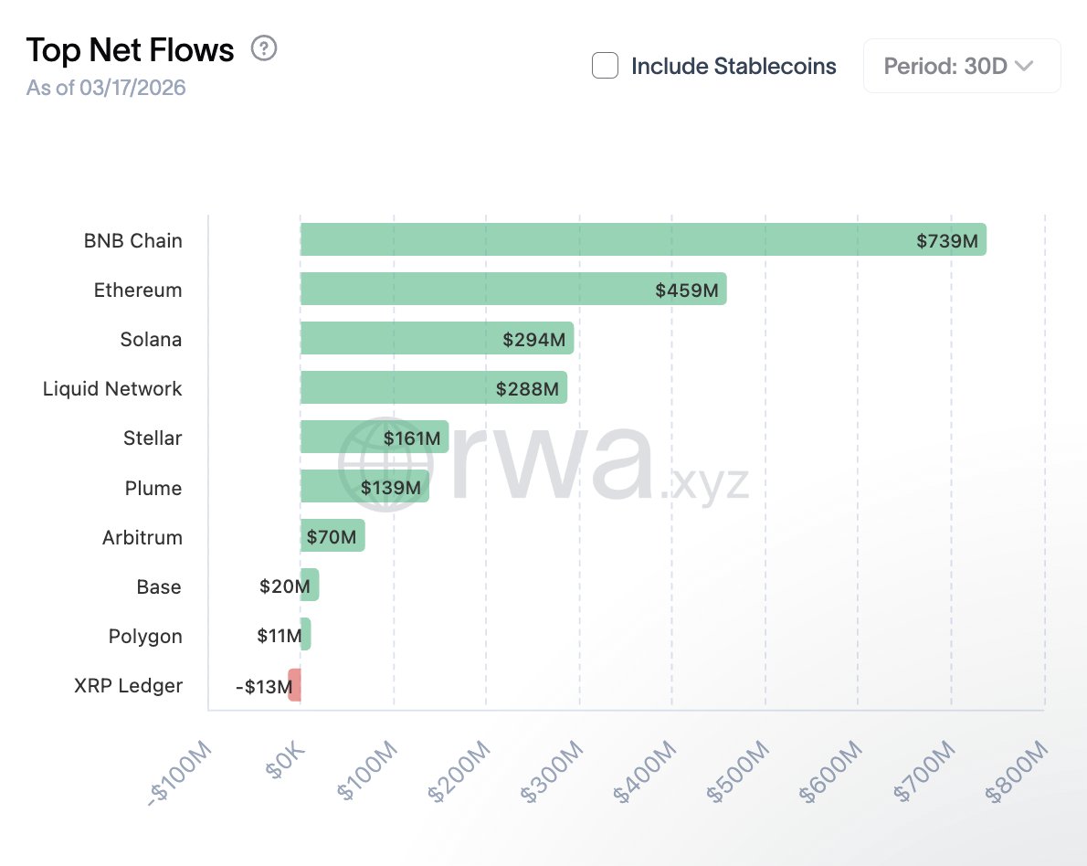Click the help question mark icon
1087x866 pixels.
[264, 48]
